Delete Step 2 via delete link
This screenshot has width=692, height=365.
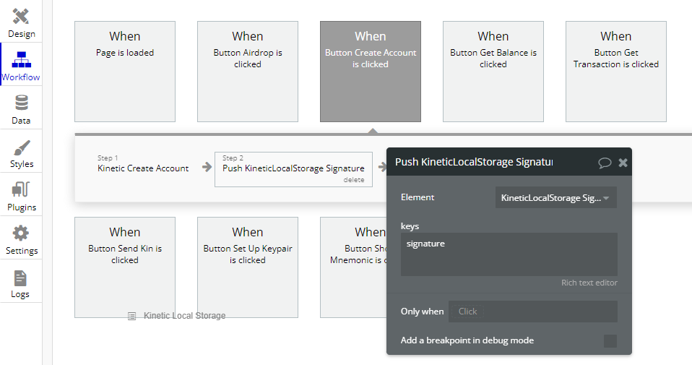click(x=353, y=180)
